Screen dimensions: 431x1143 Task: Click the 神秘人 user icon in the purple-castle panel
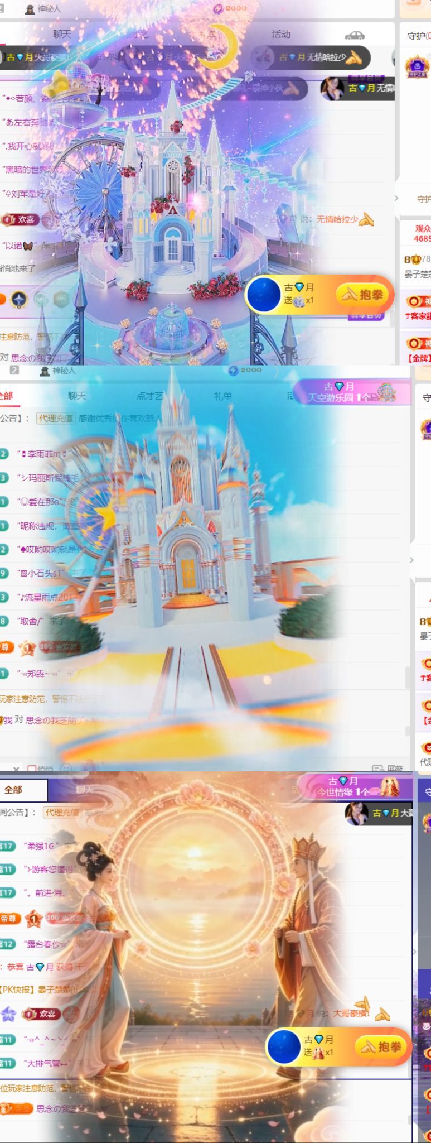pyautogui.click(x=30, y=9)
